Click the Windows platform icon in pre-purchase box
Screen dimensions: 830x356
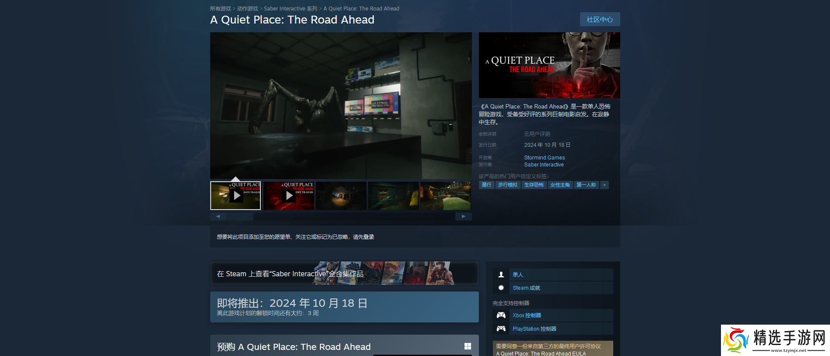(468, 346)
